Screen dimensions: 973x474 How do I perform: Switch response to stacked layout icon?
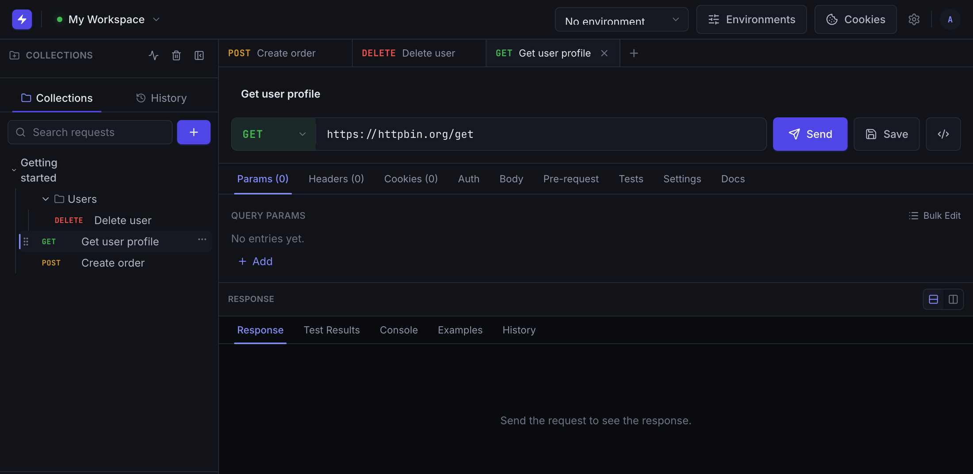tap(934, 299)
